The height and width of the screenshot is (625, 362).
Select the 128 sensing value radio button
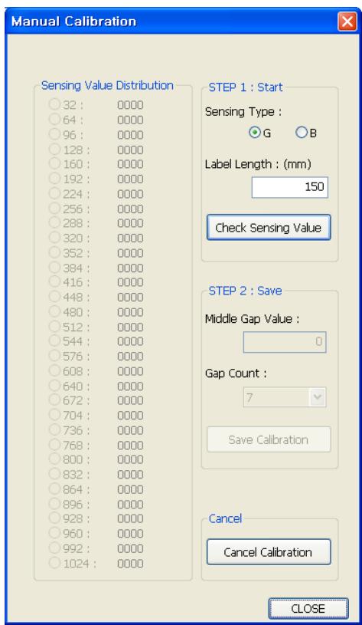54,149
